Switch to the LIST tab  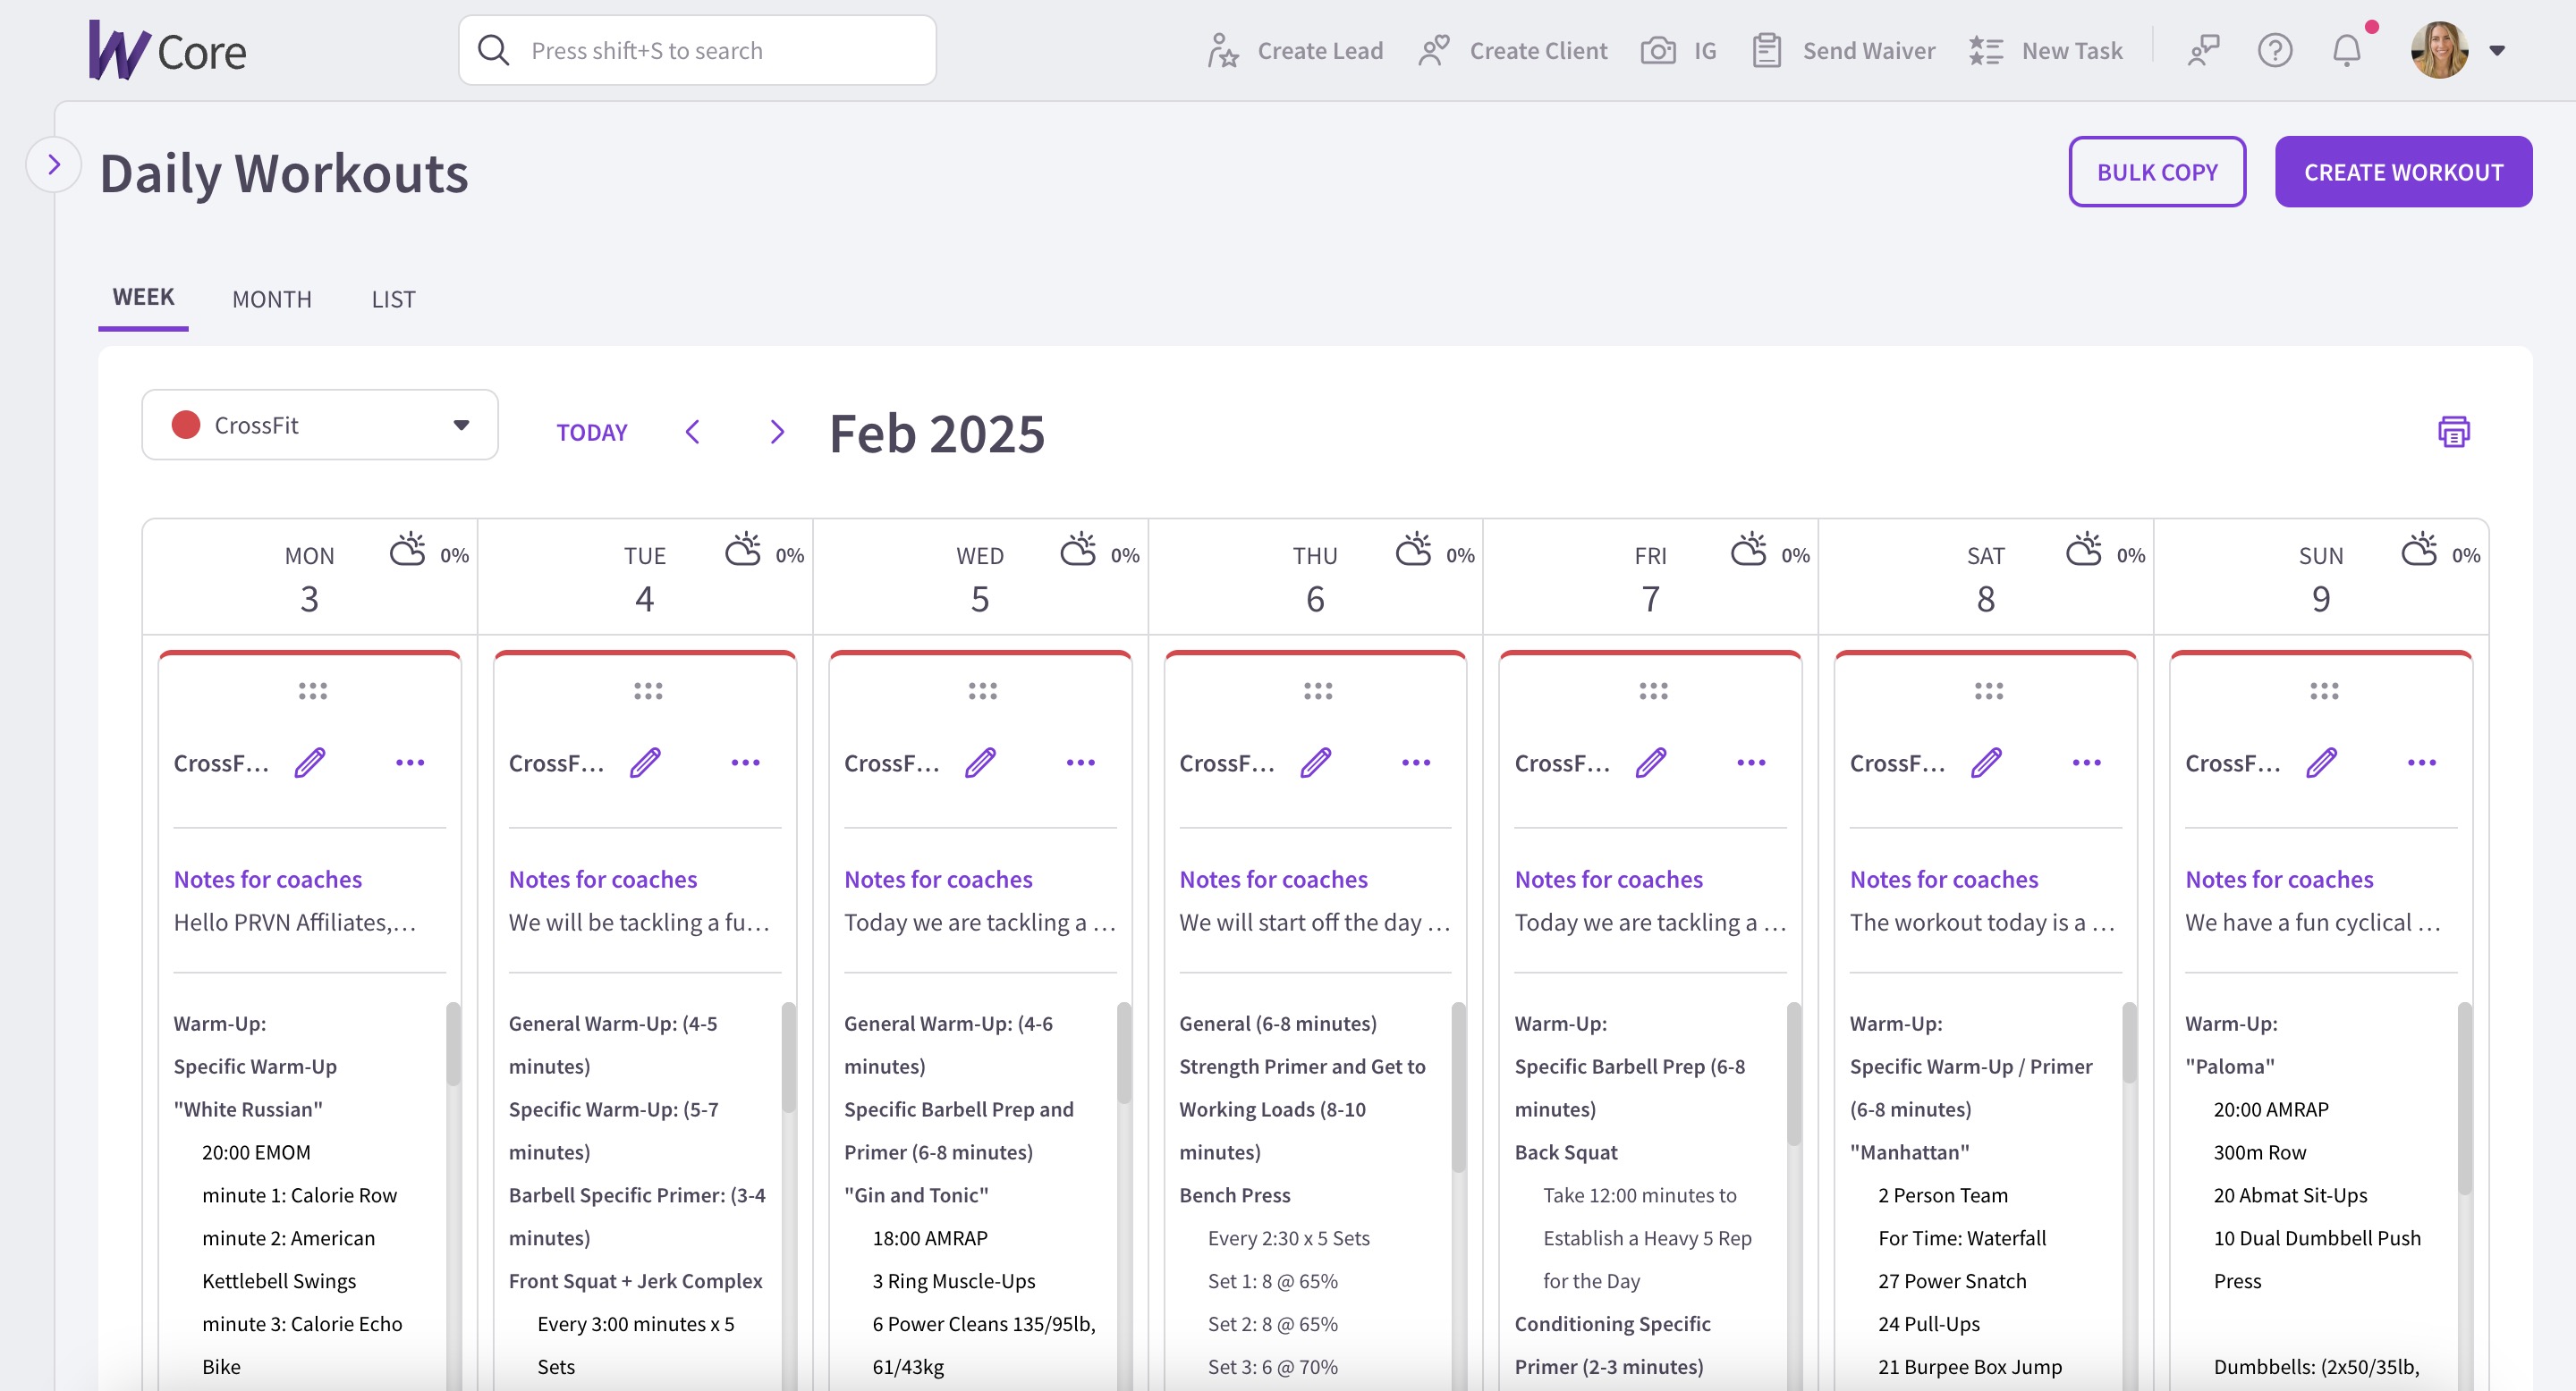pyautogui.click(x=392, y=298)
